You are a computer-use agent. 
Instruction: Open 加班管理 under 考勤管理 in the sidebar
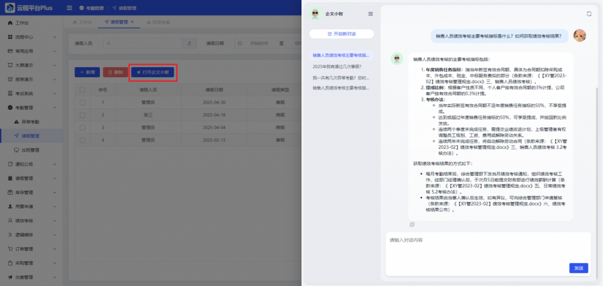click(31, 150)
